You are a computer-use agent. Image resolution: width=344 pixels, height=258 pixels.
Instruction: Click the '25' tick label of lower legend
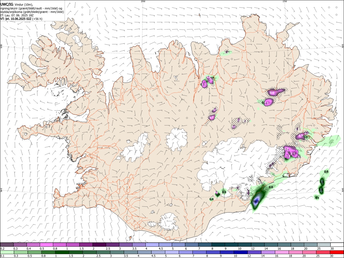click(318, 256)
